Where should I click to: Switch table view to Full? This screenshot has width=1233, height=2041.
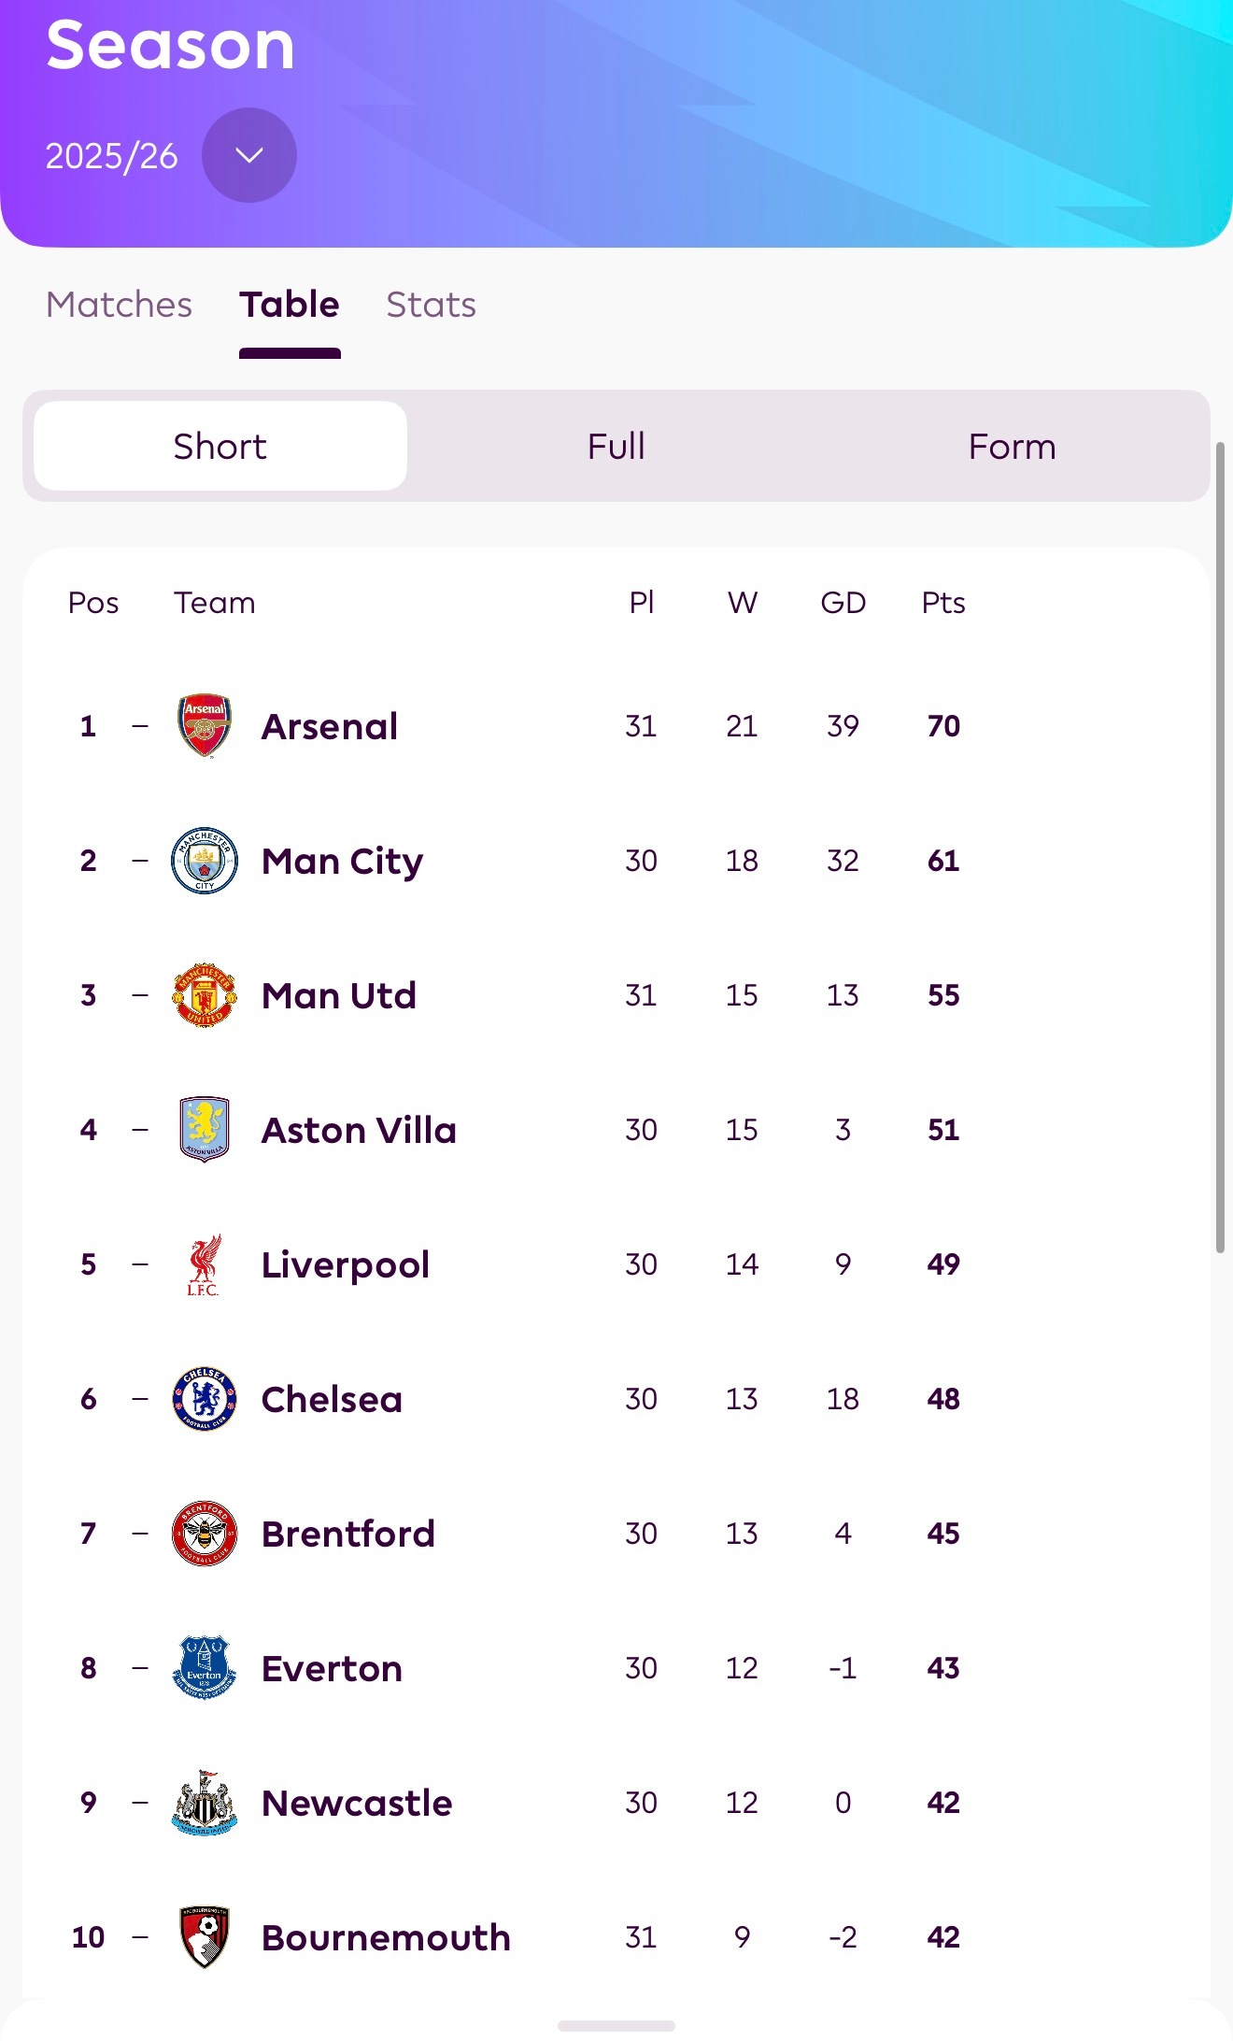616,447
